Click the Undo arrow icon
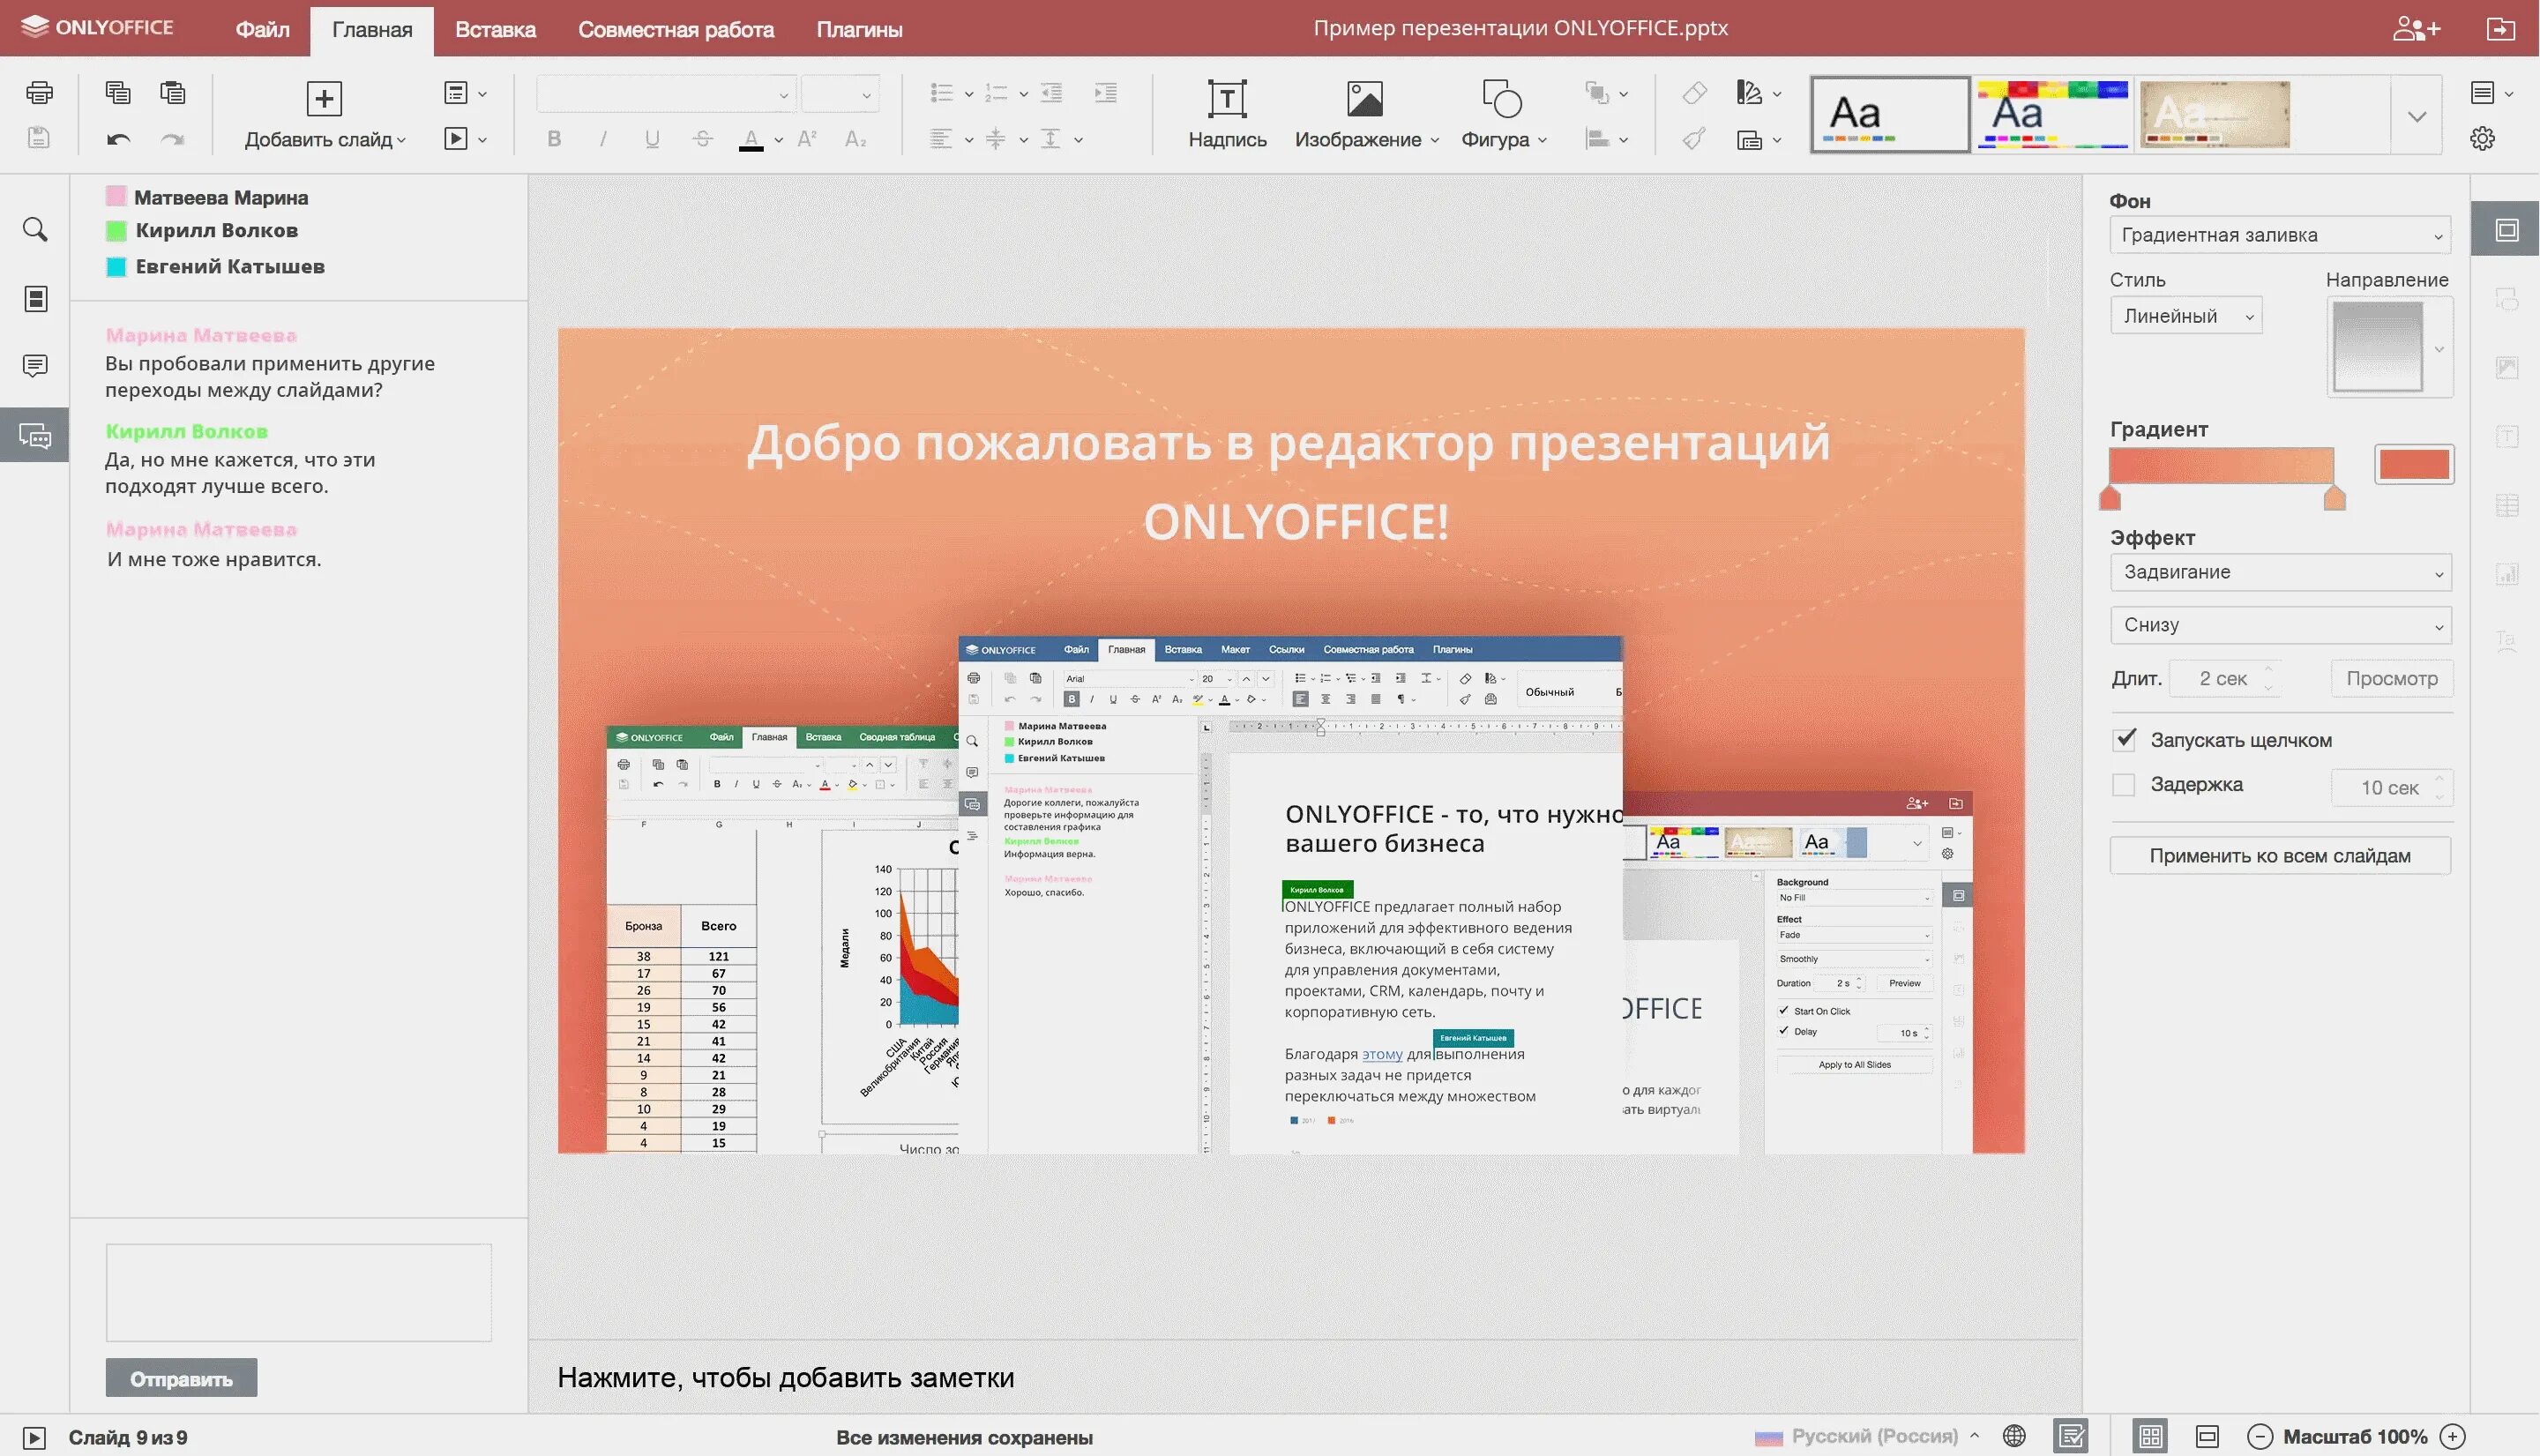Screen dimensions: 2540x1456 [118, 139]
